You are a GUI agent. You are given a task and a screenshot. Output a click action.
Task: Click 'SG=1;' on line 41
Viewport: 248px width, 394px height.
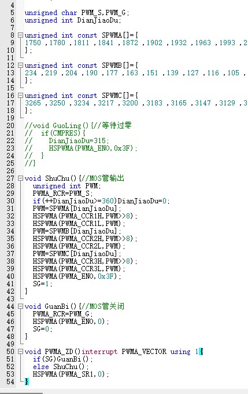tap(42, 284)
